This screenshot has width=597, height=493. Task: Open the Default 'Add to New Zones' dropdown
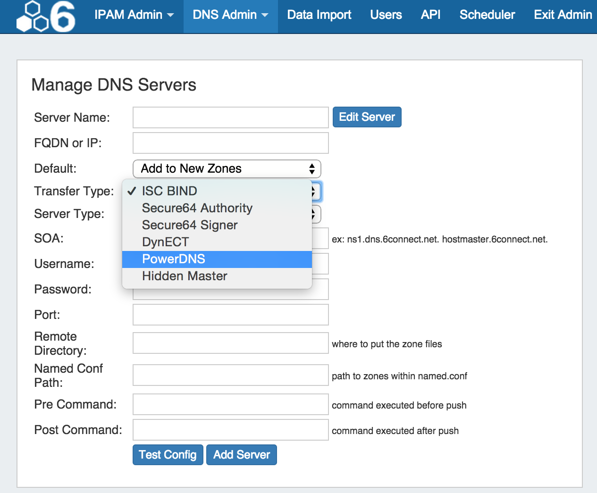(x=227, y=169)
